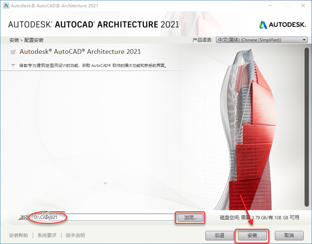Expand the product description triangle
The width and height of the screenshot is (312, 244).
coord(13,65)
